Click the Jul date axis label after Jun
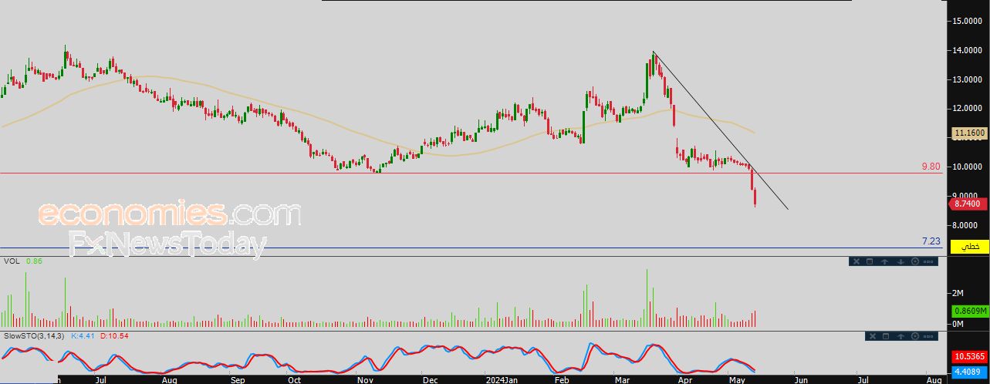The image size is (990, 384). click(863, 380)
